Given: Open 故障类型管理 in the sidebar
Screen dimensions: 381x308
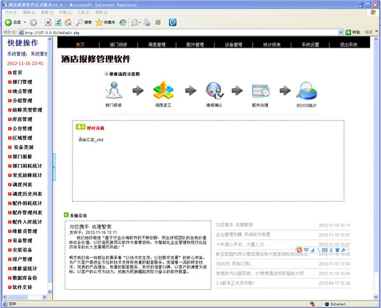Looking at the screenshot, I should coord(27,110).
